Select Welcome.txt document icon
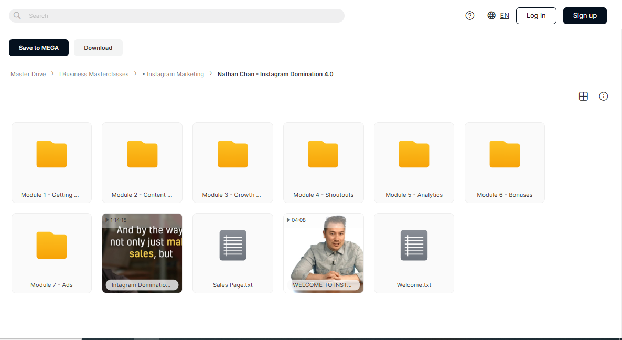 (414, 245)
